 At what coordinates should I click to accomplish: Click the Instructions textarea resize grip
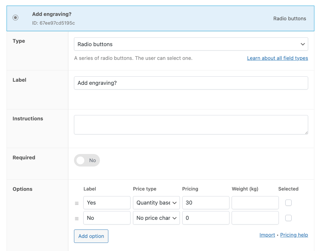306,133
